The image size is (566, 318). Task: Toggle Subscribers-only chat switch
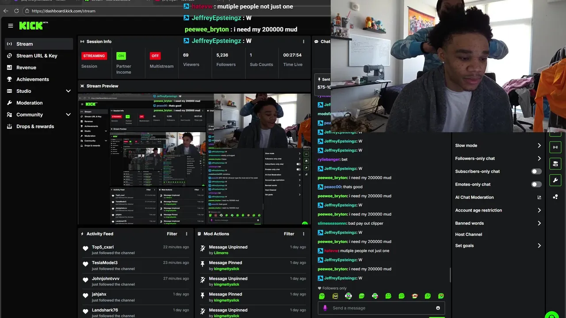tap(536, 171)
